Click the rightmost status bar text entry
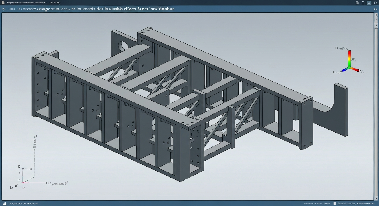Viewport: 379px width, 206px height. point(366,203)
